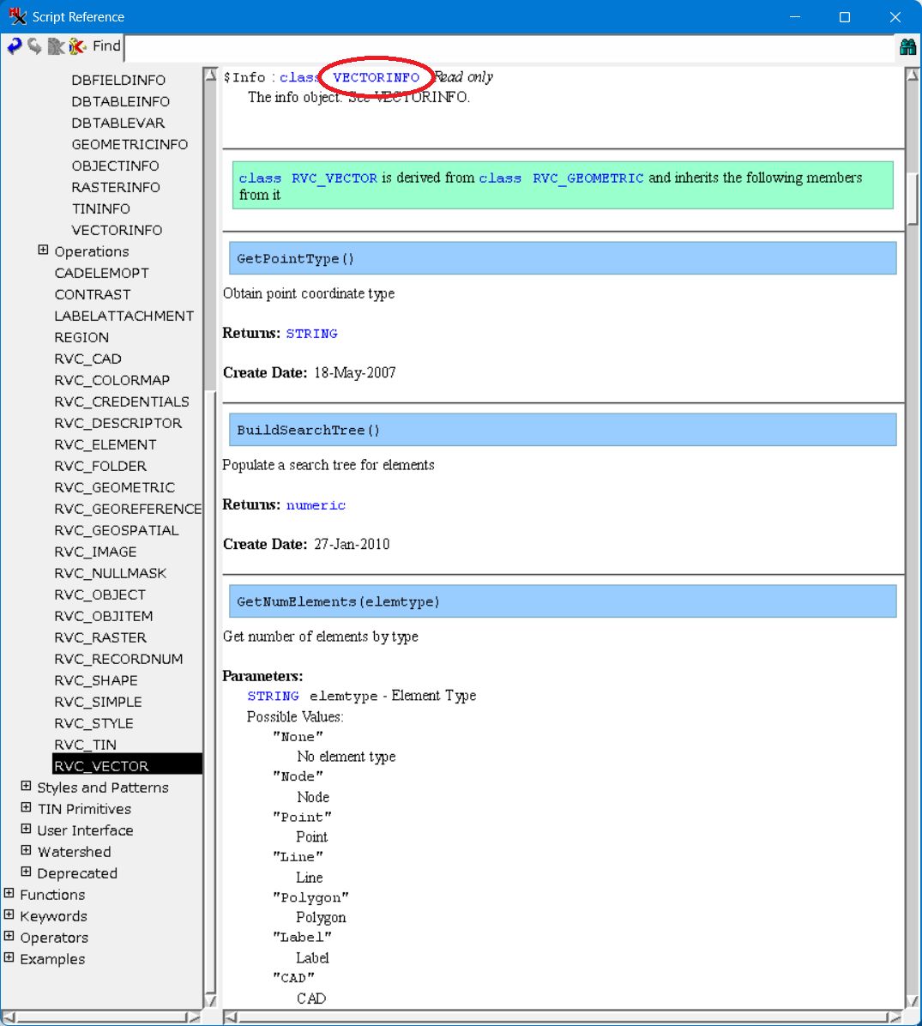The image size is (922, 1026).
Task: Expand the Functions tree node
Action: [x=9, y=894]
